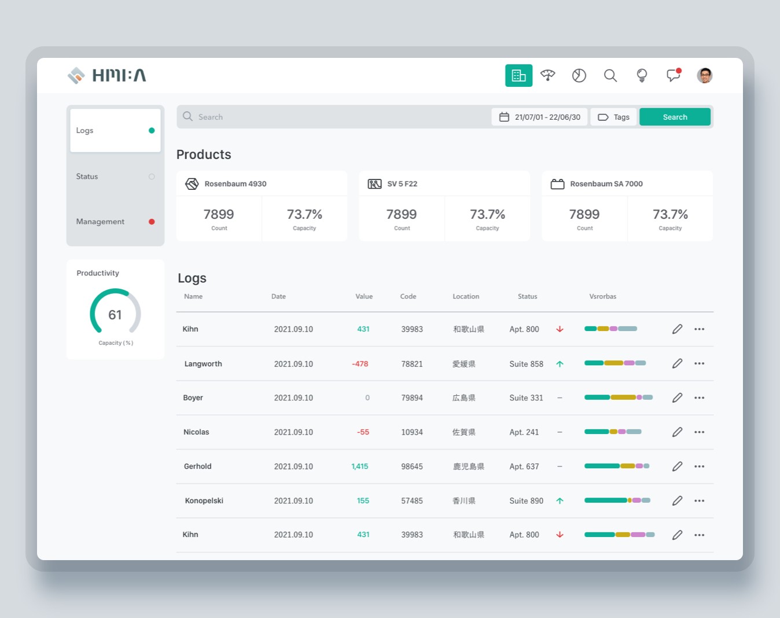Open the Rosenbaum SA 7000 card title
Viewport: 780px width, 618px height.
[x=606, y=184]
